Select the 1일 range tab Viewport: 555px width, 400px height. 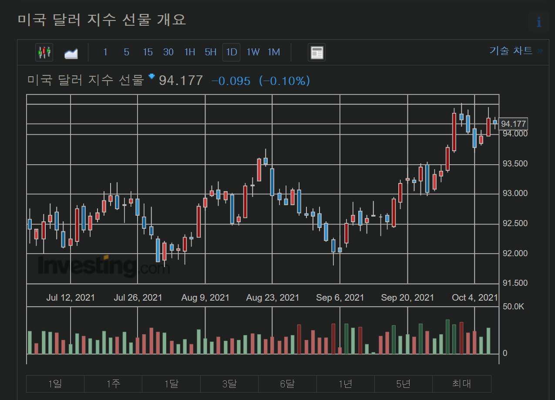click(55, 384)
